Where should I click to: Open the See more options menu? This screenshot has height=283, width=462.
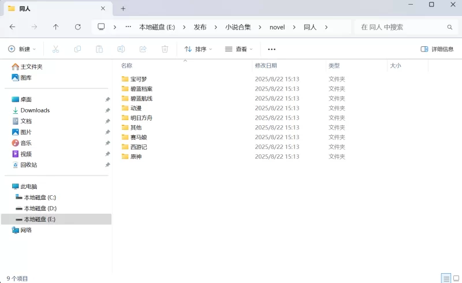271,49
